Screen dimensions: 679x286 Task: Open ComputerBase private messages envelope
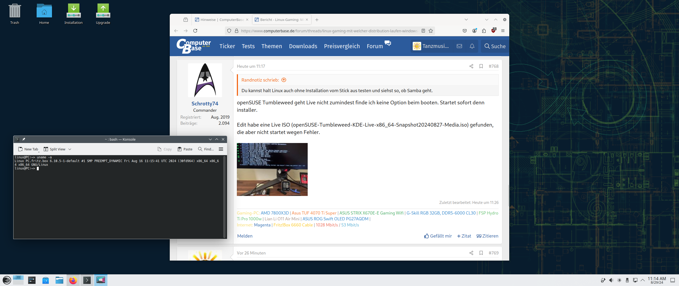click(x=459, y=46)
